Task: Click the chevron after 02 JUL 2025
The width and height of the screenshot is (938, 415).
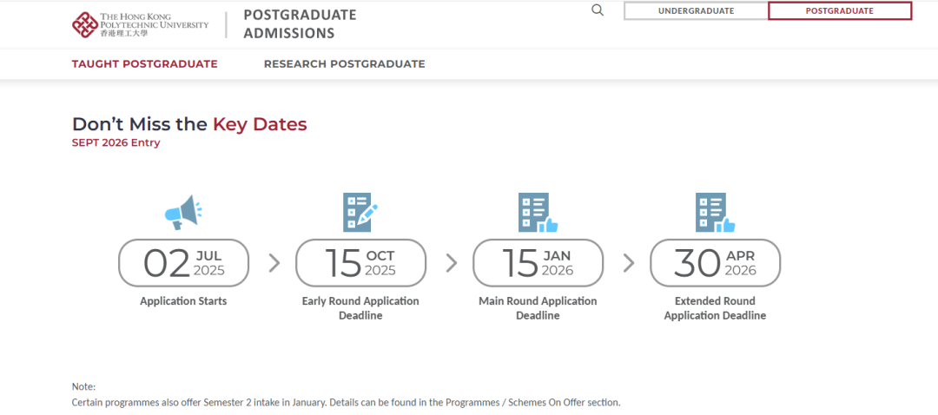Action: click(274, 263)
